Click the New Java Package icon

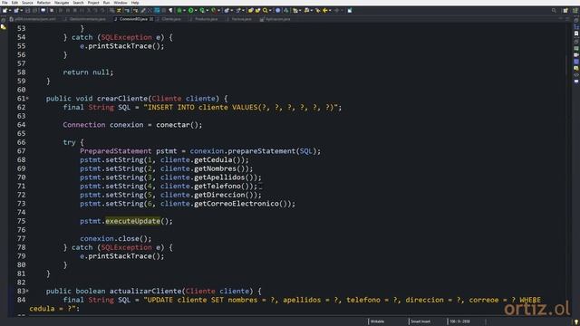pos(227,10)
